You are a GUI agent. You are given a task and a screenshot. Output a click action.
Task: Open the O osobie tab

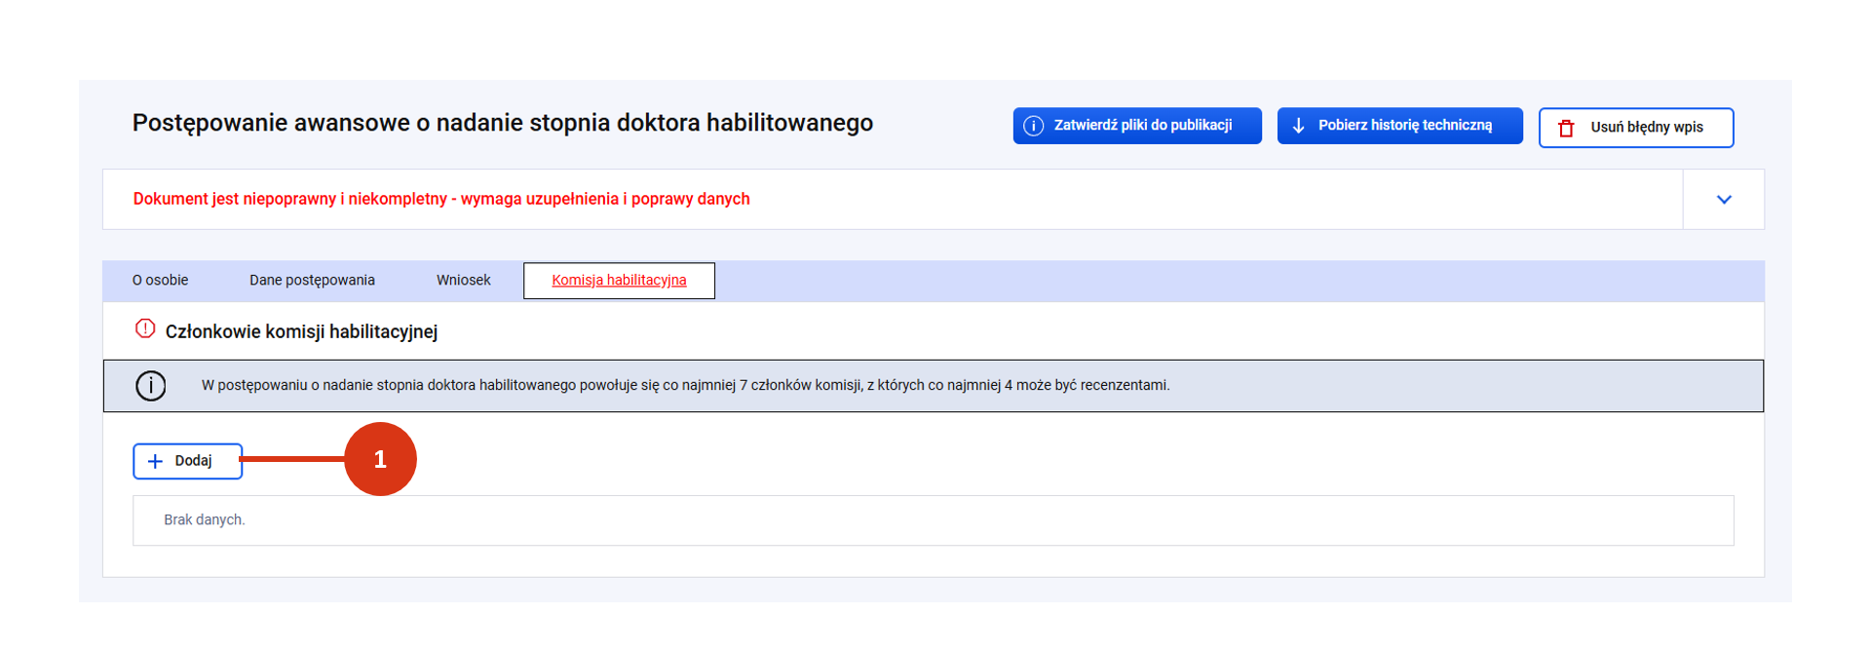click(x=161, y=281)
